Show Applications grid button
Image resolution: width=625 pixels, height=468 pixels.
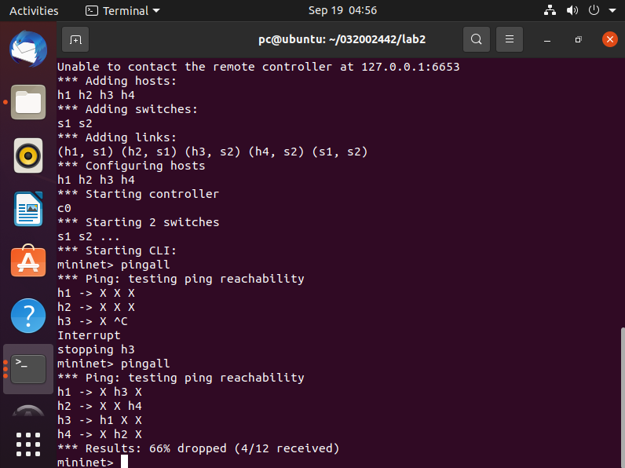coord(28,444)
